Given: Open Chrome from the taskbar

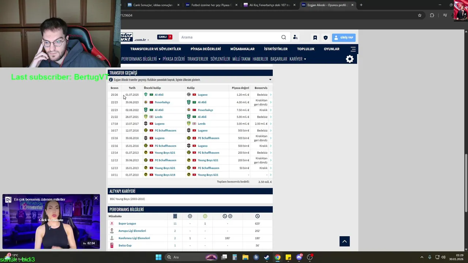Looking at the screenshot, I should click(278, 257).
